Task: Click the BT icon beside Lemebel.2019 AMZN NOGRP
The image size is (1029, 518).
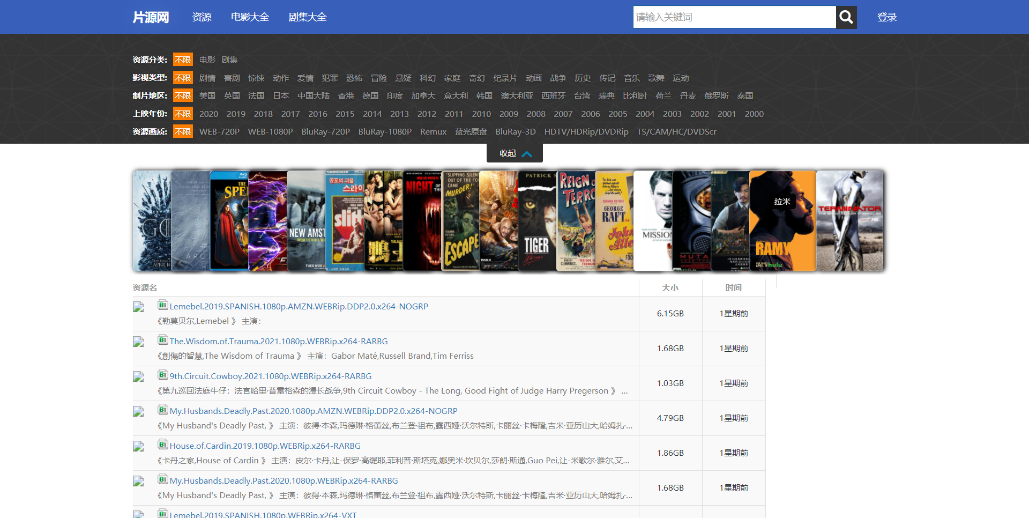Action: (x=163, y=305)
